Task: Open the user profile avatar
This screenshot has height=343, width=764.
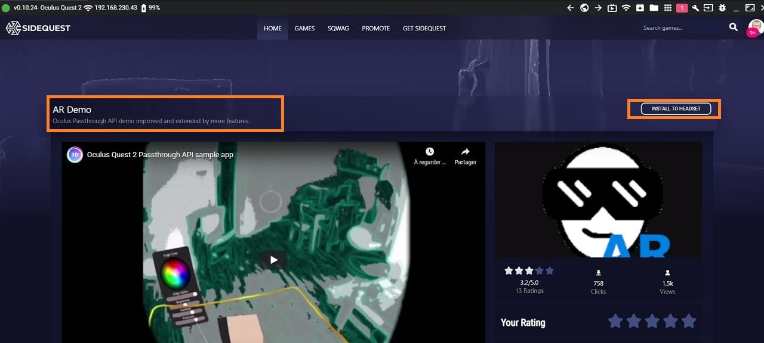Action: (756, 26)
